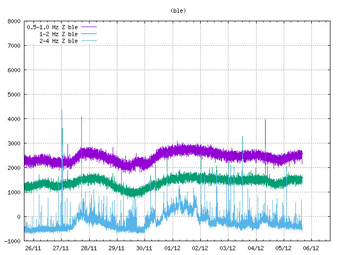Click the 26/11 date label on x-axis
The width and height of the screenshot is (340, 255).
pyautogui.click(x=33, y=248)
